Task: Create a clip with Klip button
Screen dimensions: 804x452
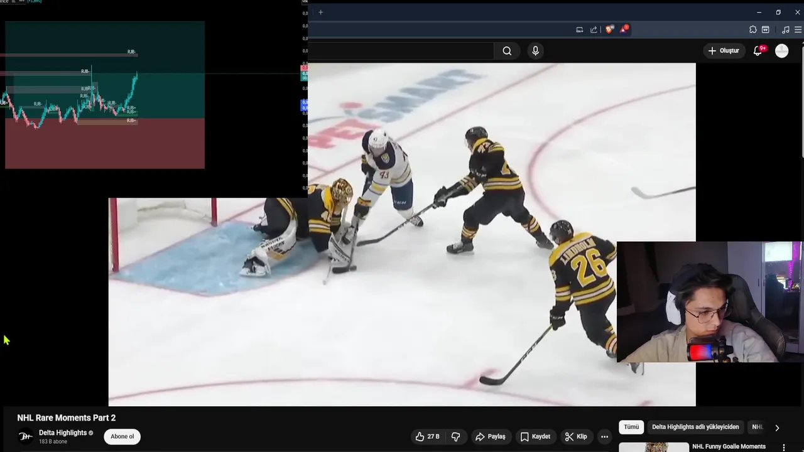Action: click(576, 436)
